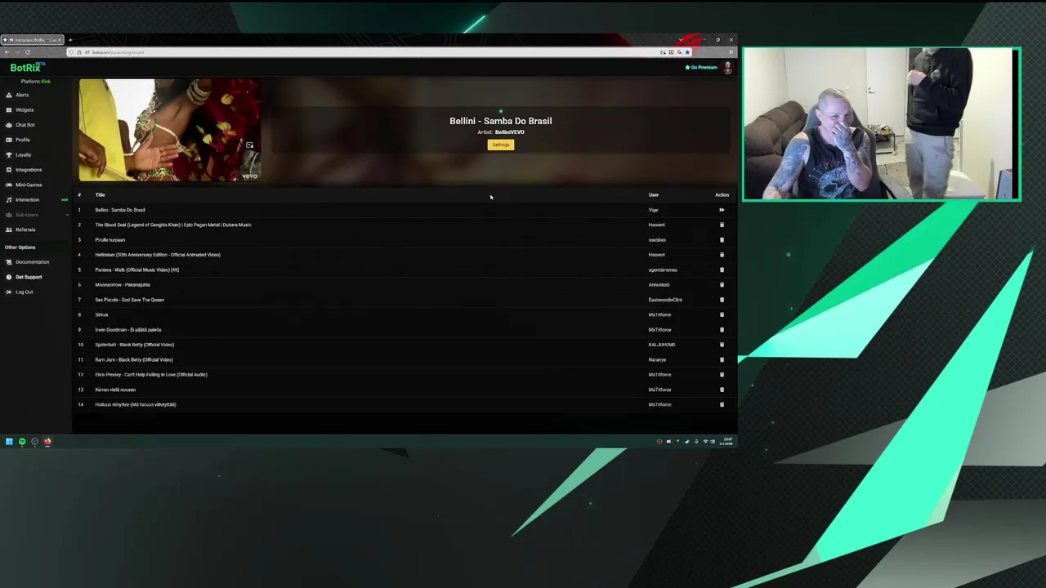This screenshot has width=1046, height=588.
Task: Remove Pantera - Walk from queue
Action: [722, 269]
